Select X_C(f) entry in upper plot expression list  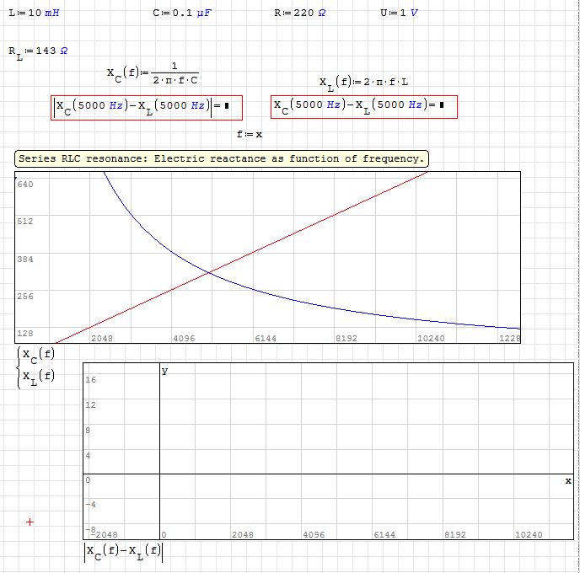[38, 355]
